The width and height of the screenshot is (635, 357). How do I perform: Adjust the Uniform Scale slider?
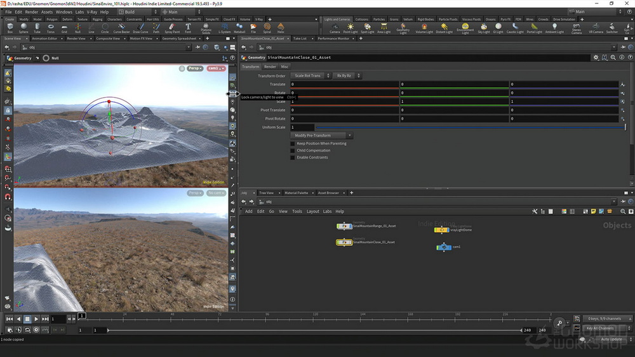(471, 127)
